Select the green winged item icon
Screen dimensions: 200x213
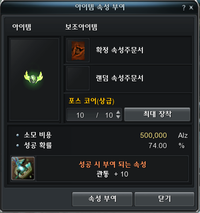pyautogui.click(x=33, y=78)
